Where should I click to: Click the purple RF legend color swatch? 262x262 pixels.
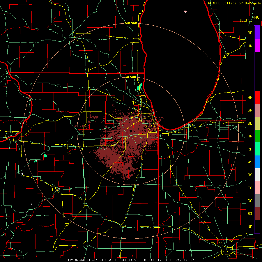tap(257, 33)
